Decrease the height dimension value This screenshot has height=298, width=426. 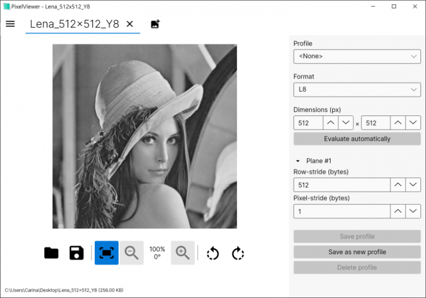414,123
